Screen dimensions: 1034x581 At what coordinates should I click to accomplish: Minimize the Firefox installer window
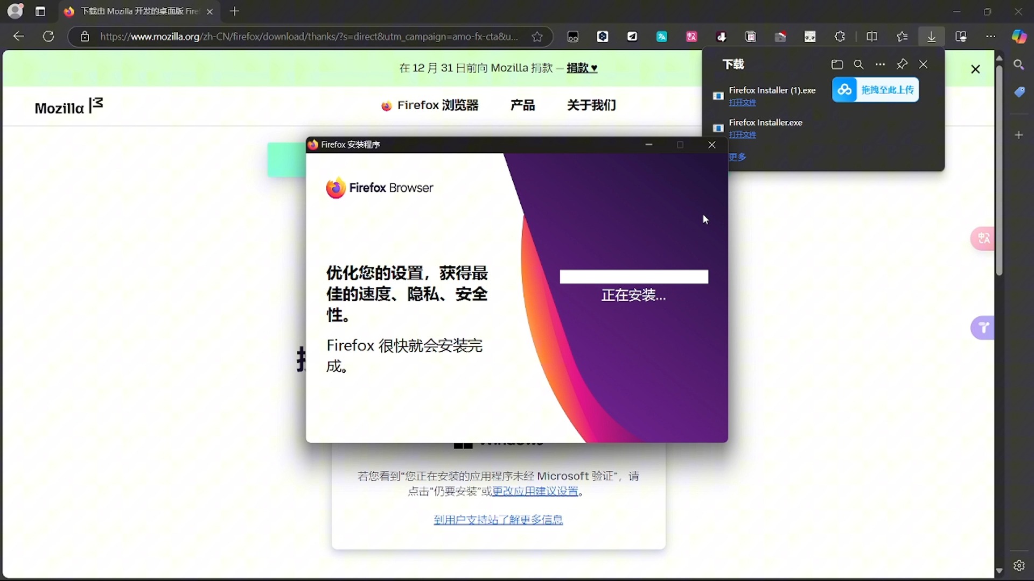[649, 145]
